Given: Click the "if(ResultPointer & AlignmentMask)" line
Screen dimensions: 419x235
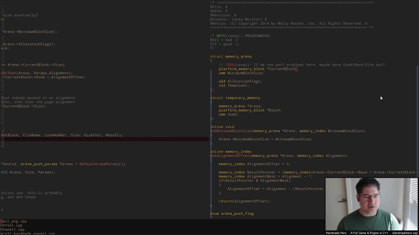Looking at the screenshot, I should pyautogui.click(x=255, y=180).
